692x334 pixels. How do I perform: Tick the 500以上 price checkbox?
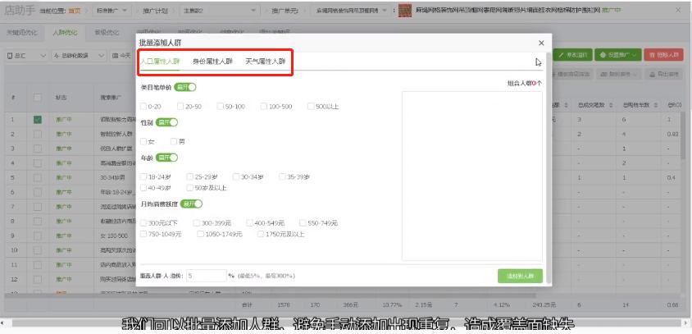(x=311, y=106)
